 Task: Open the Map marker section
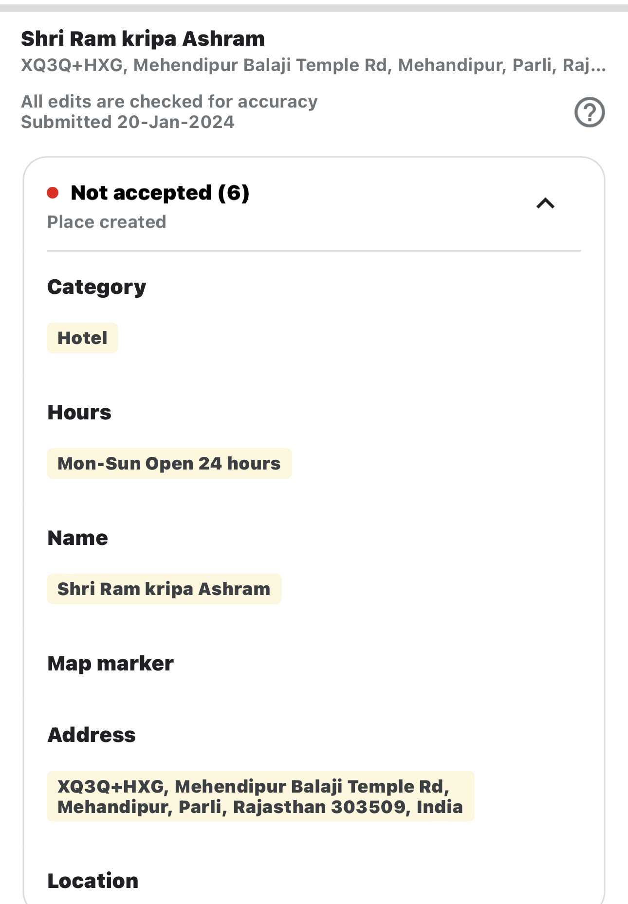(x=111, y=664)
